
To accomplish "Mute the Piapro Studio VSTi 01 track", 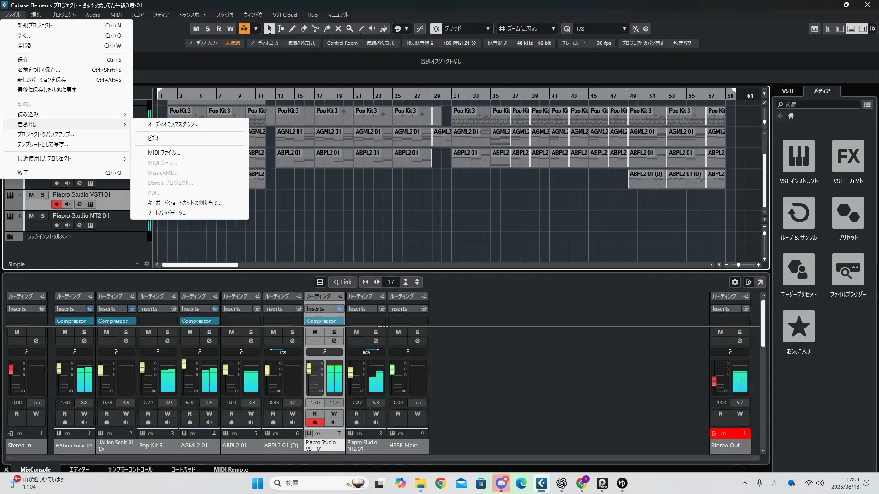I will [31, 195].
